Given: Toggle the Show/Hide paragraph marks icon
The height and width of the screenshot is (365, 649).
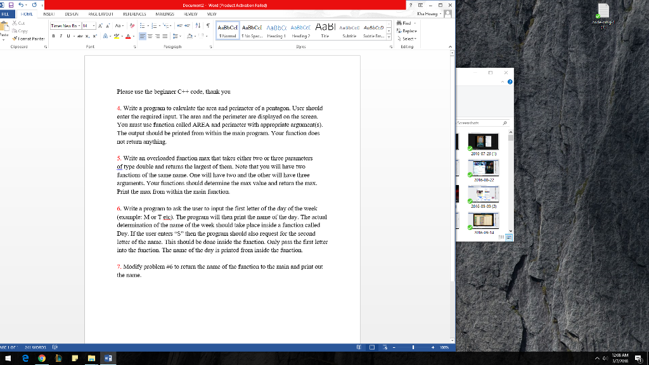Looking at the screenshot, I should (209, 25).
